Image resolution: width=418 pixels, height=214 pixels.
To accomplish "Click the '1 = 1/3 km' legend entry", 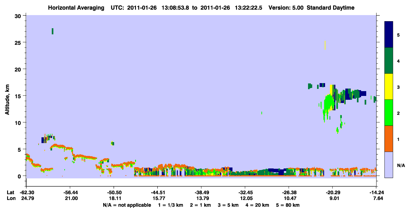I will (171, 205).
